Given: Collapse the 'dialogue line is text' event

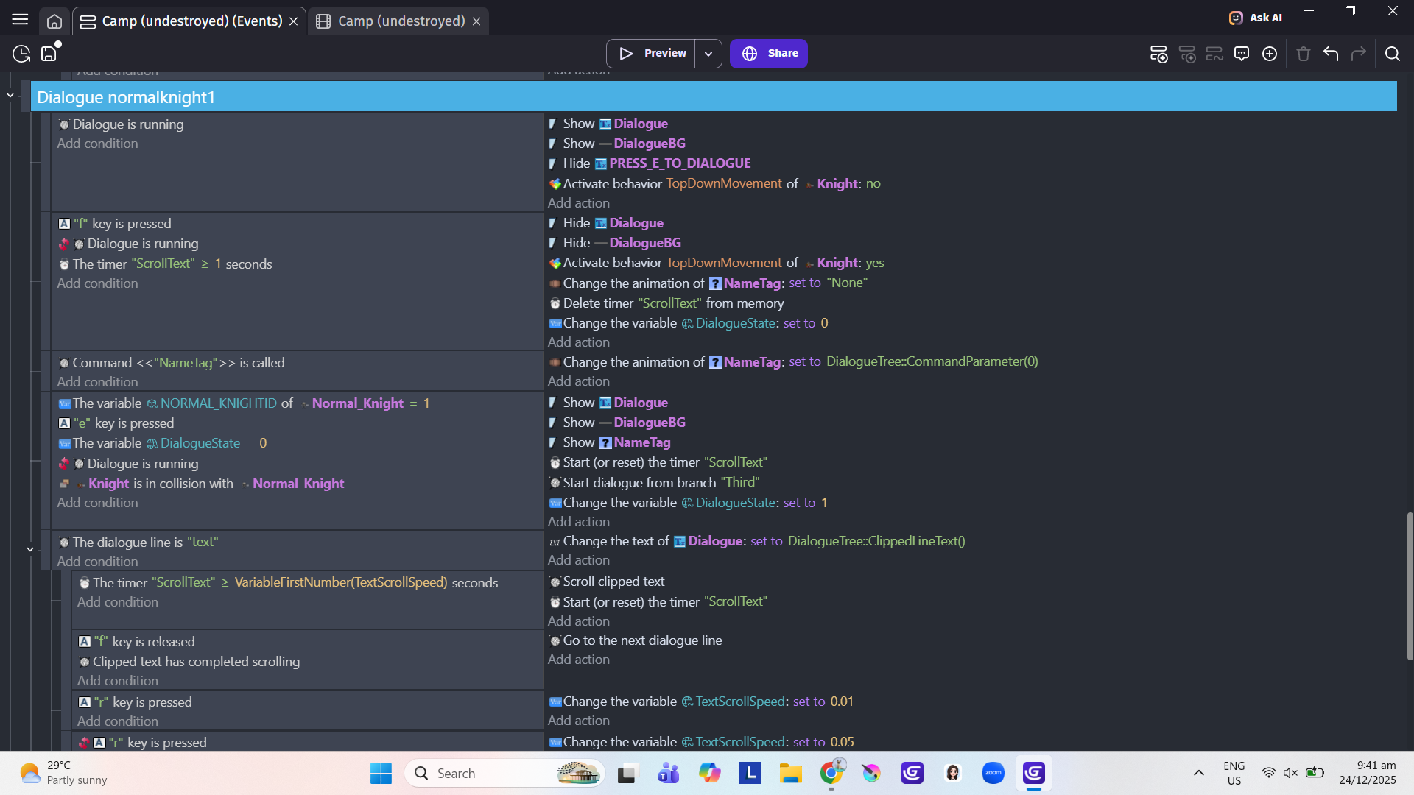Looking at the screenshot, I should pos(30,549).
